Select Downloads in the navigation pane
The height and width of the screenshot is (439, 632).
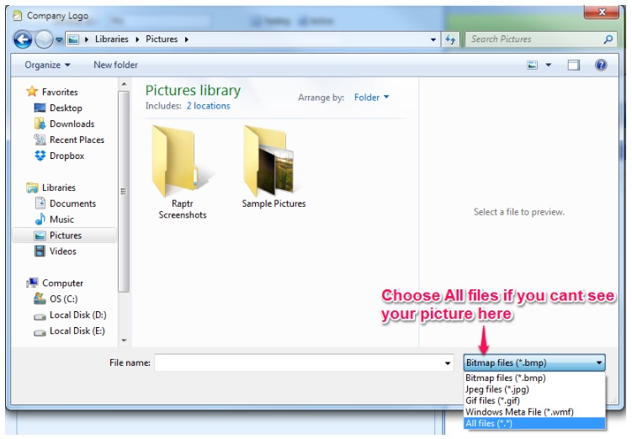pyautogui.click(x=72, y=124)
